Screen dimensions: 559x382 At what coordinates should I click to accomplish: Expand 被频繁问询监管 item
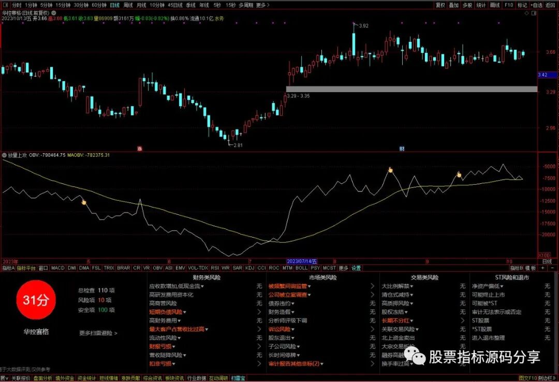[x=289, y=286]
